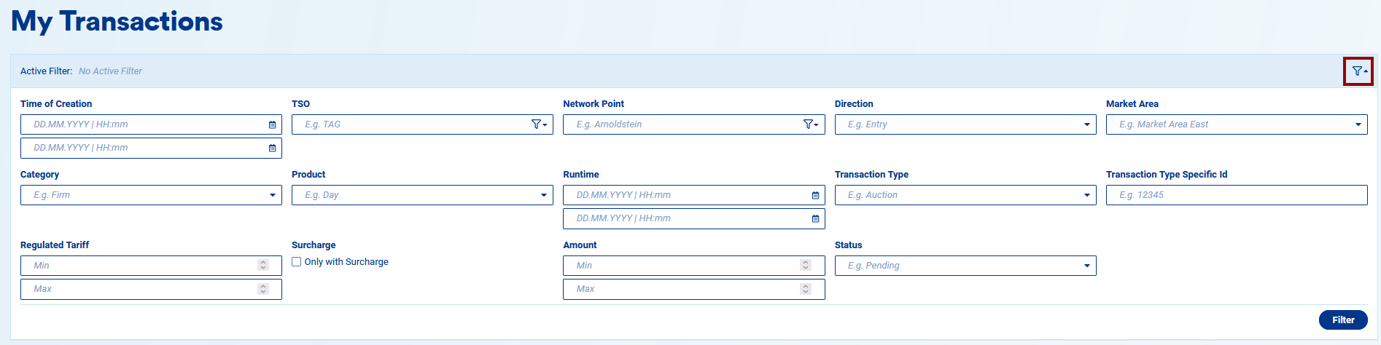Expand the Transaction Type dropdown
1381x345 pixels.
(x=1086, y=195)
